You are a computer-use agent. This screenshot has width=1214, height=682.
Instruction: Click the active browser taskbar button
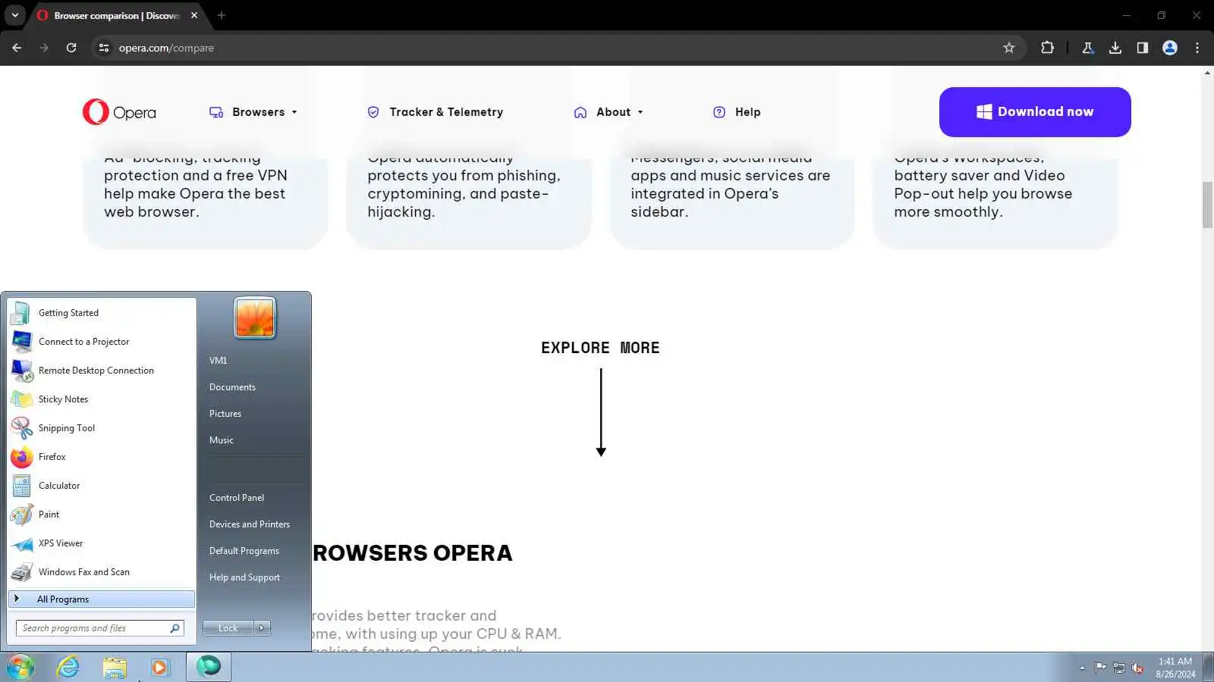[x=209, y=667]
